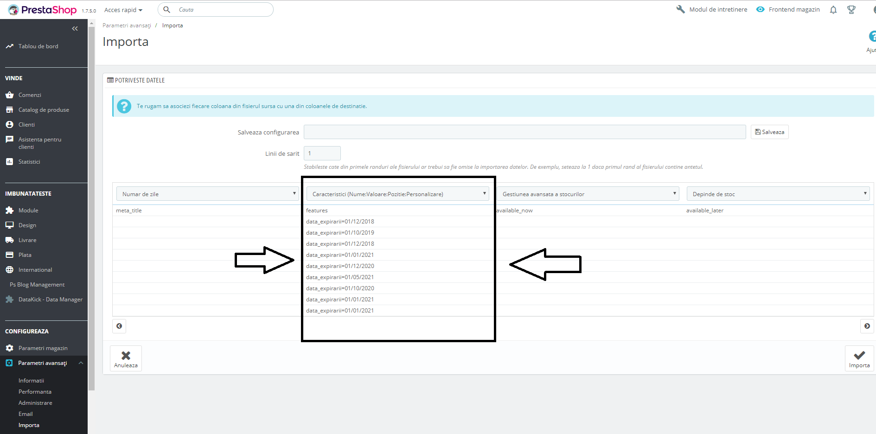The height and width of the screenshot is (434, 876).
Task: Expand the Acces rapid menu
Action: point(123,10)
